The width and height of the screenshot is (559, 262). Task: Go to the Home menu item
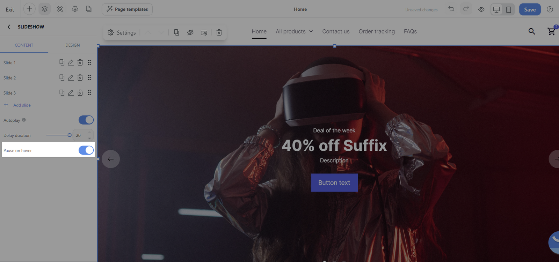click(x=259, y=31)
